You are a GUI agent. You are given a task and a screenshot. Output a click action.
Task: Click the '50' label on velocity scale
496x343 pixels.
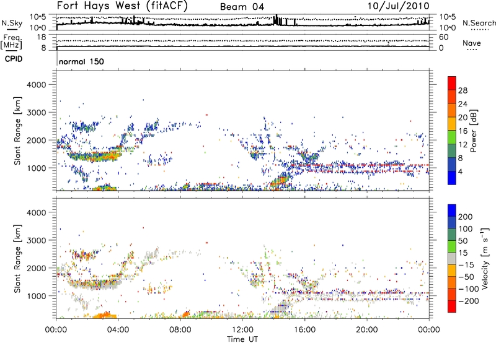[x=463, y=241]
